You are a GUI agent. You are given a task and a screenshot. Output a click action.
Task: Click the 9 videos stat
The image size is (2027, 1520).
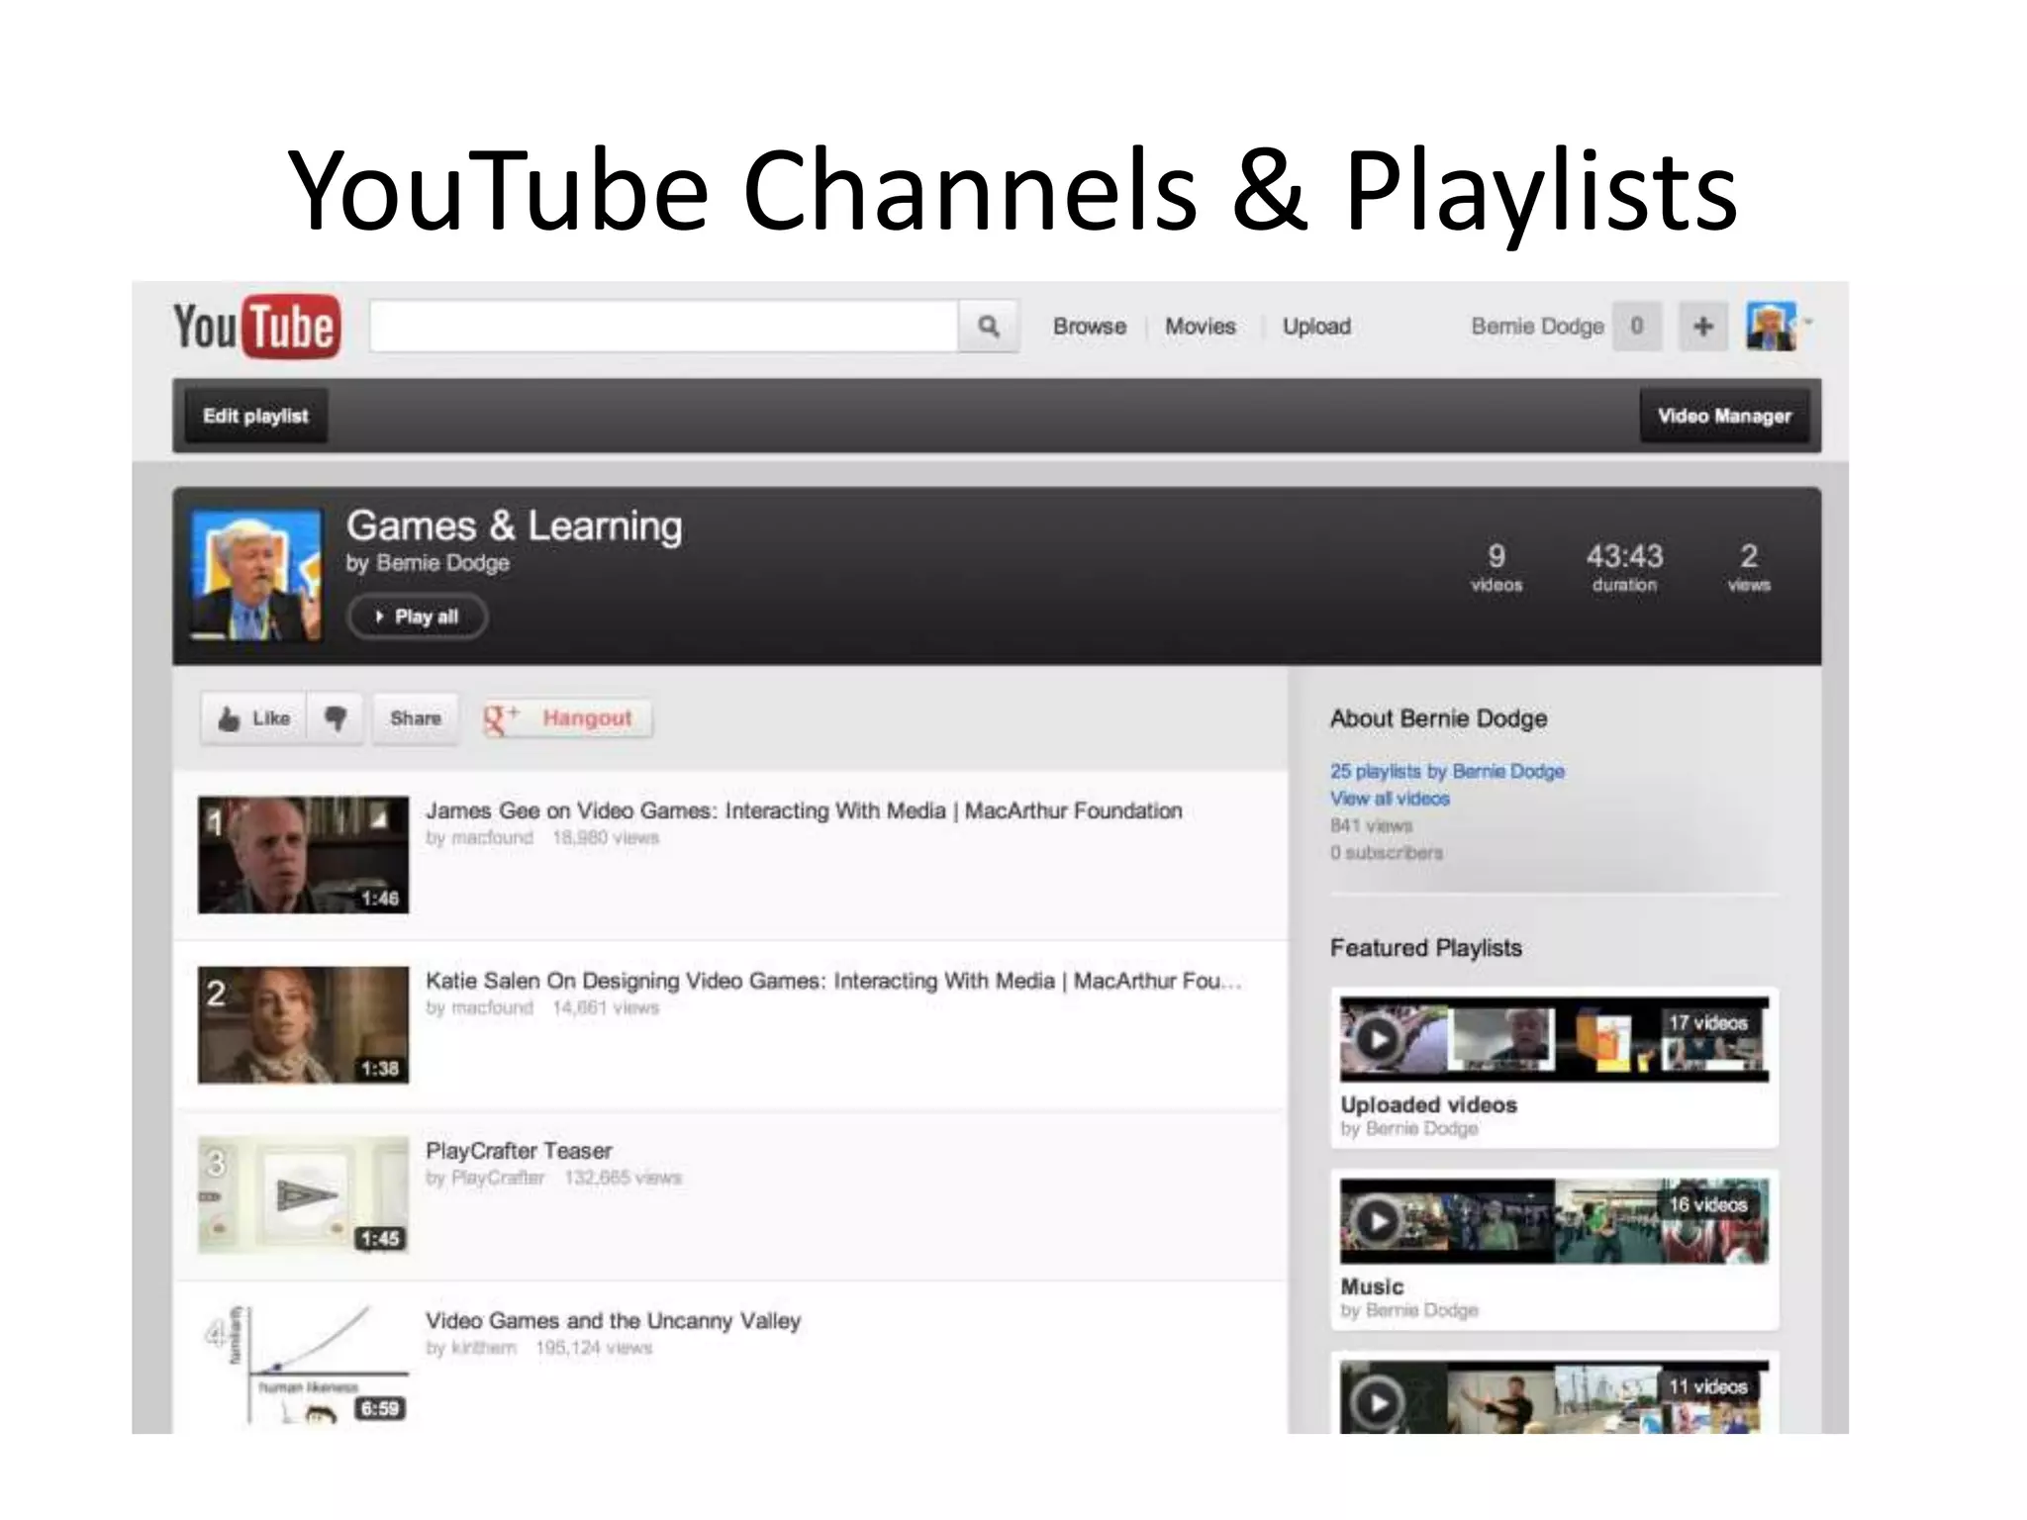point(1496,567)
